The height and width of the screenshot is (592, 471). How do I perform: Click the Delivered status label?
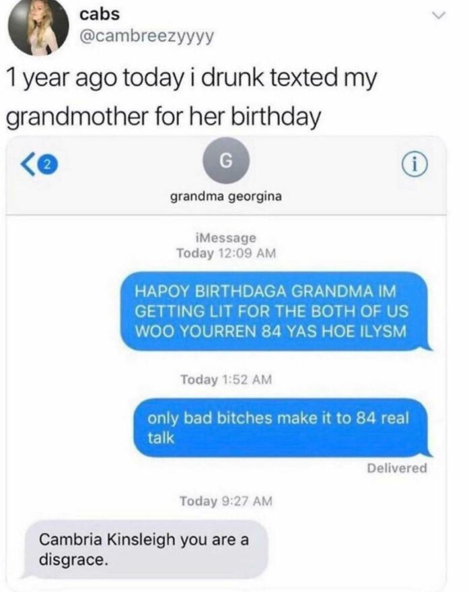pos(397,468)
